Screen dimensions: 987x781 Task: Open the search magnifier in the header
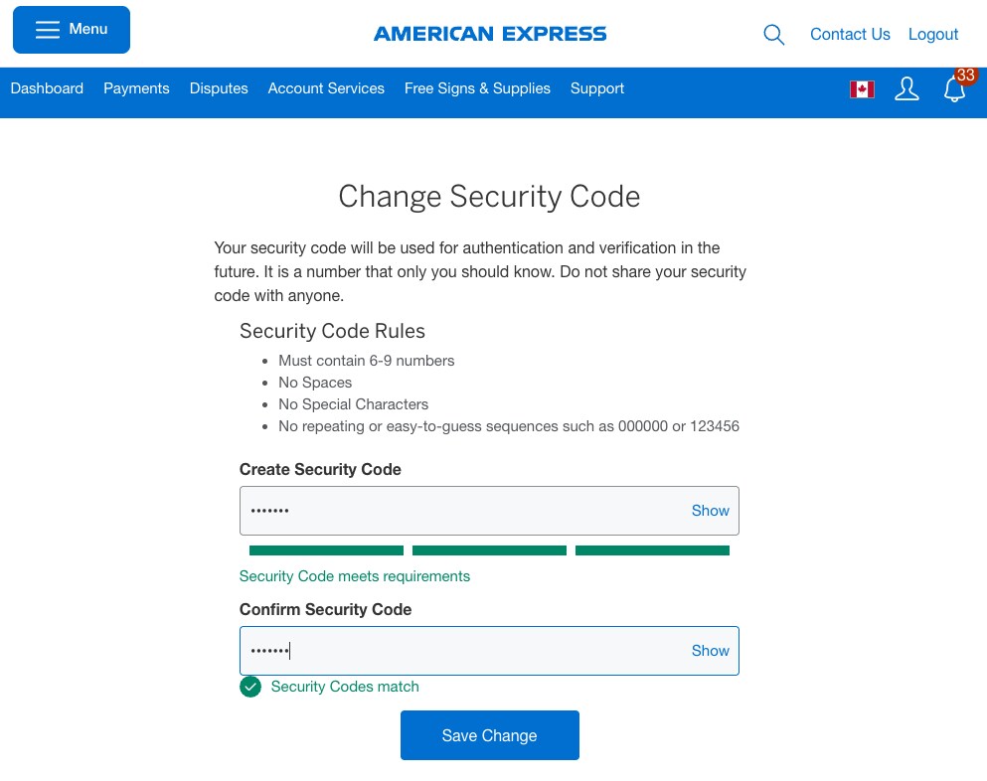click(x=773, y=34)
